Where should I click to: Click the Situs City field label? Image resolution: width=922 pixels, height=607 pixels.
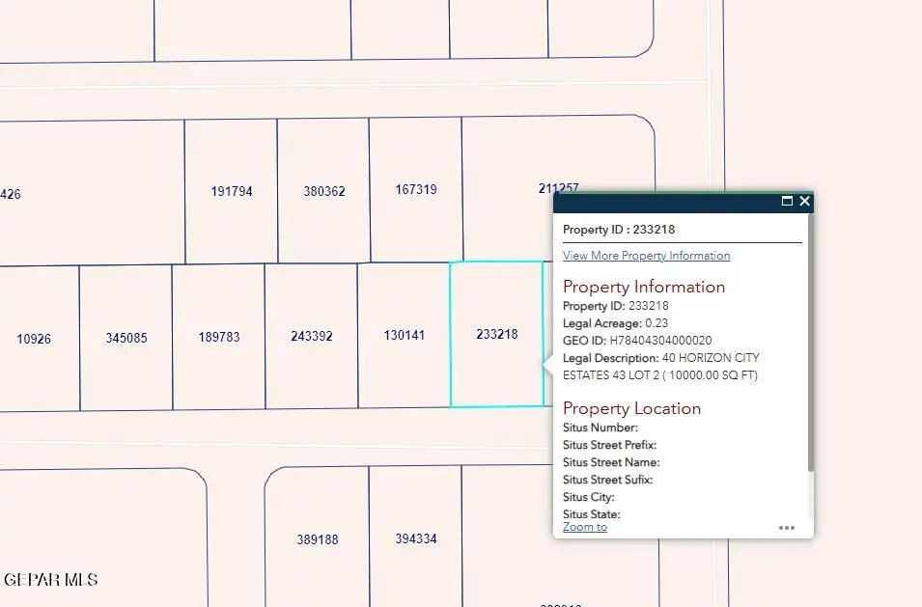[x=587, y=497]
